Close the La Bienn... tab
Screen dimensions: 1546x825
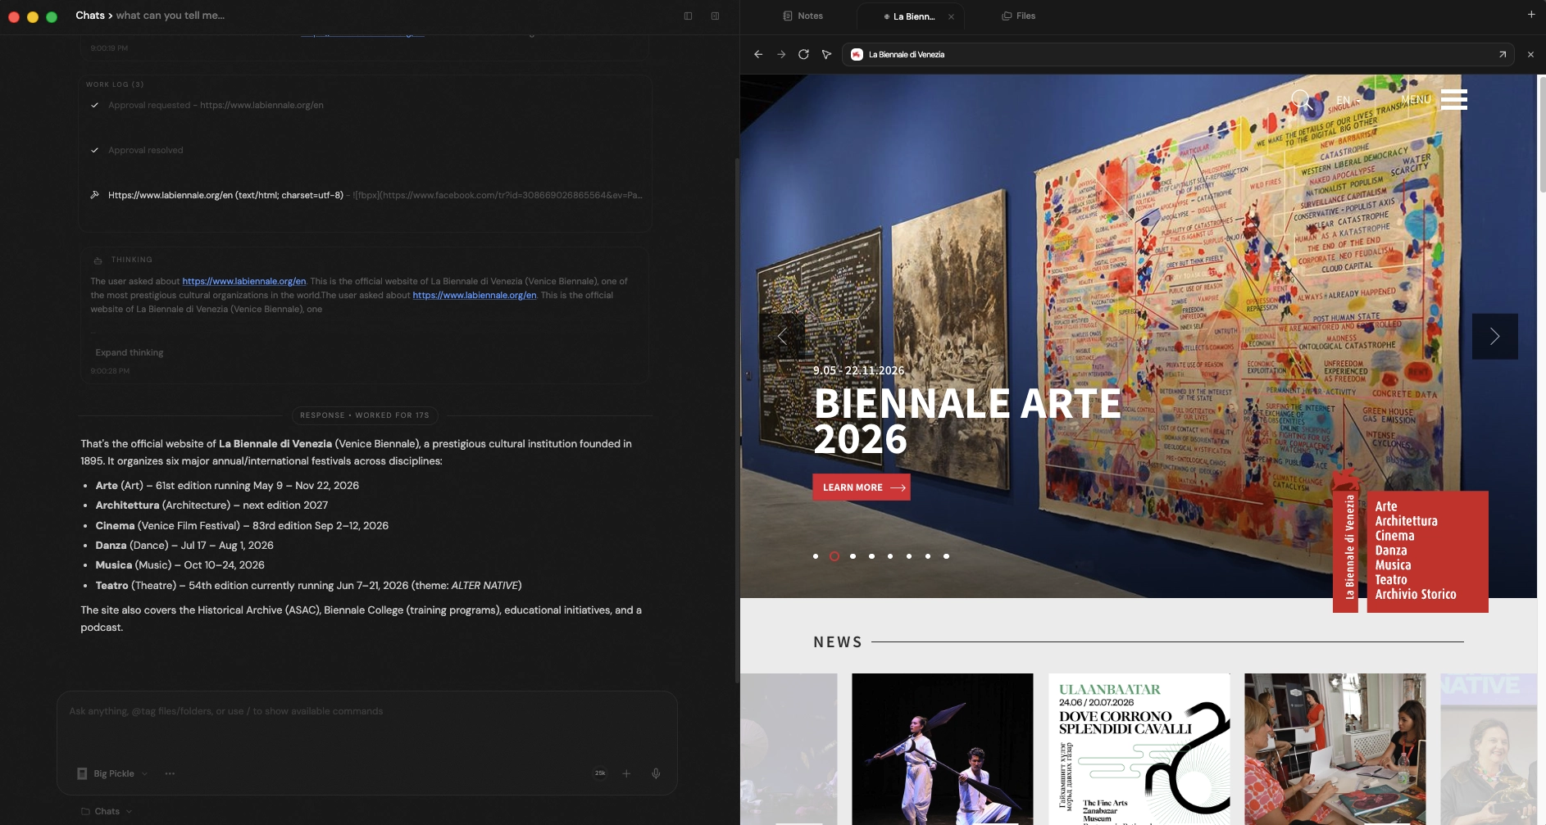click(x=951, y=16)
